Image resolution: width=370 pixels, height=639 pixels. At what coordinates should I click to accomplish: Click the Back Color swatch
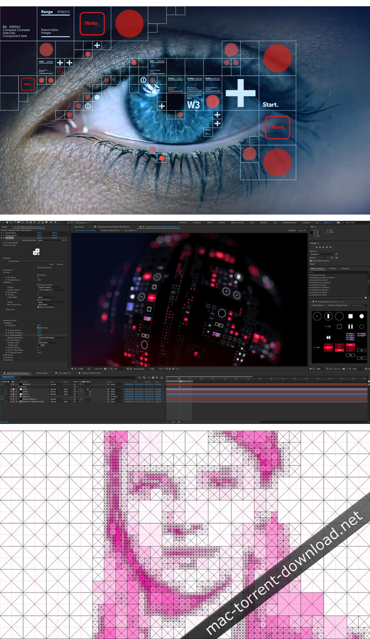click(x=39, y=345)
